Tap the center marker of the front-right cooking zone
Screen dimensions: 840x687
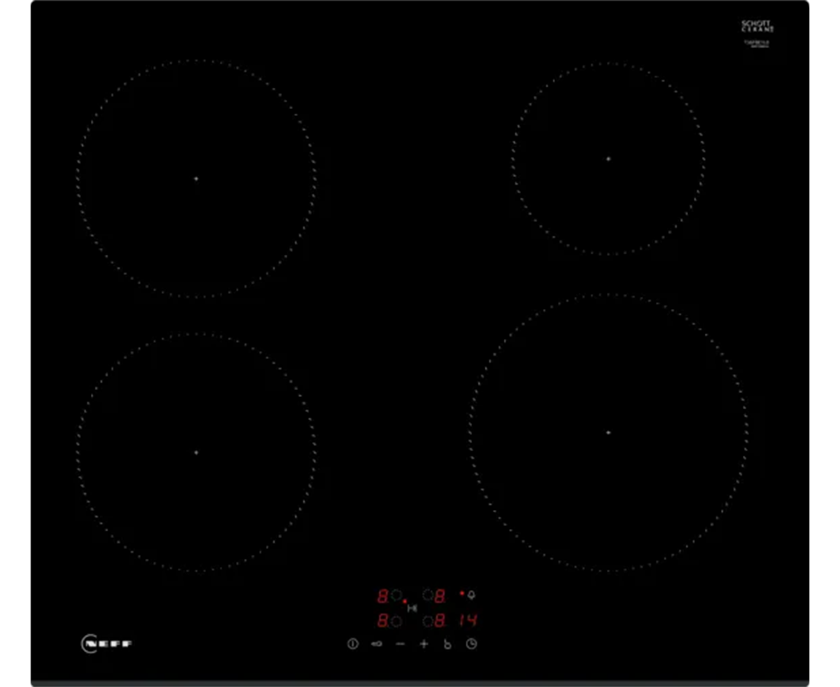pyautogui.click(x=607, y=433)
